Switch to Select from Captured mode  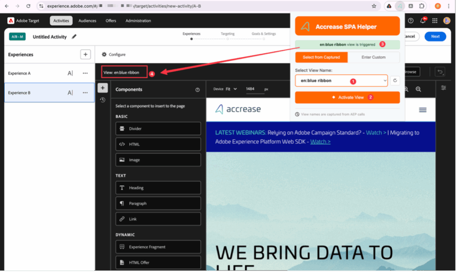pyautogui.click(x=321, y=57)
